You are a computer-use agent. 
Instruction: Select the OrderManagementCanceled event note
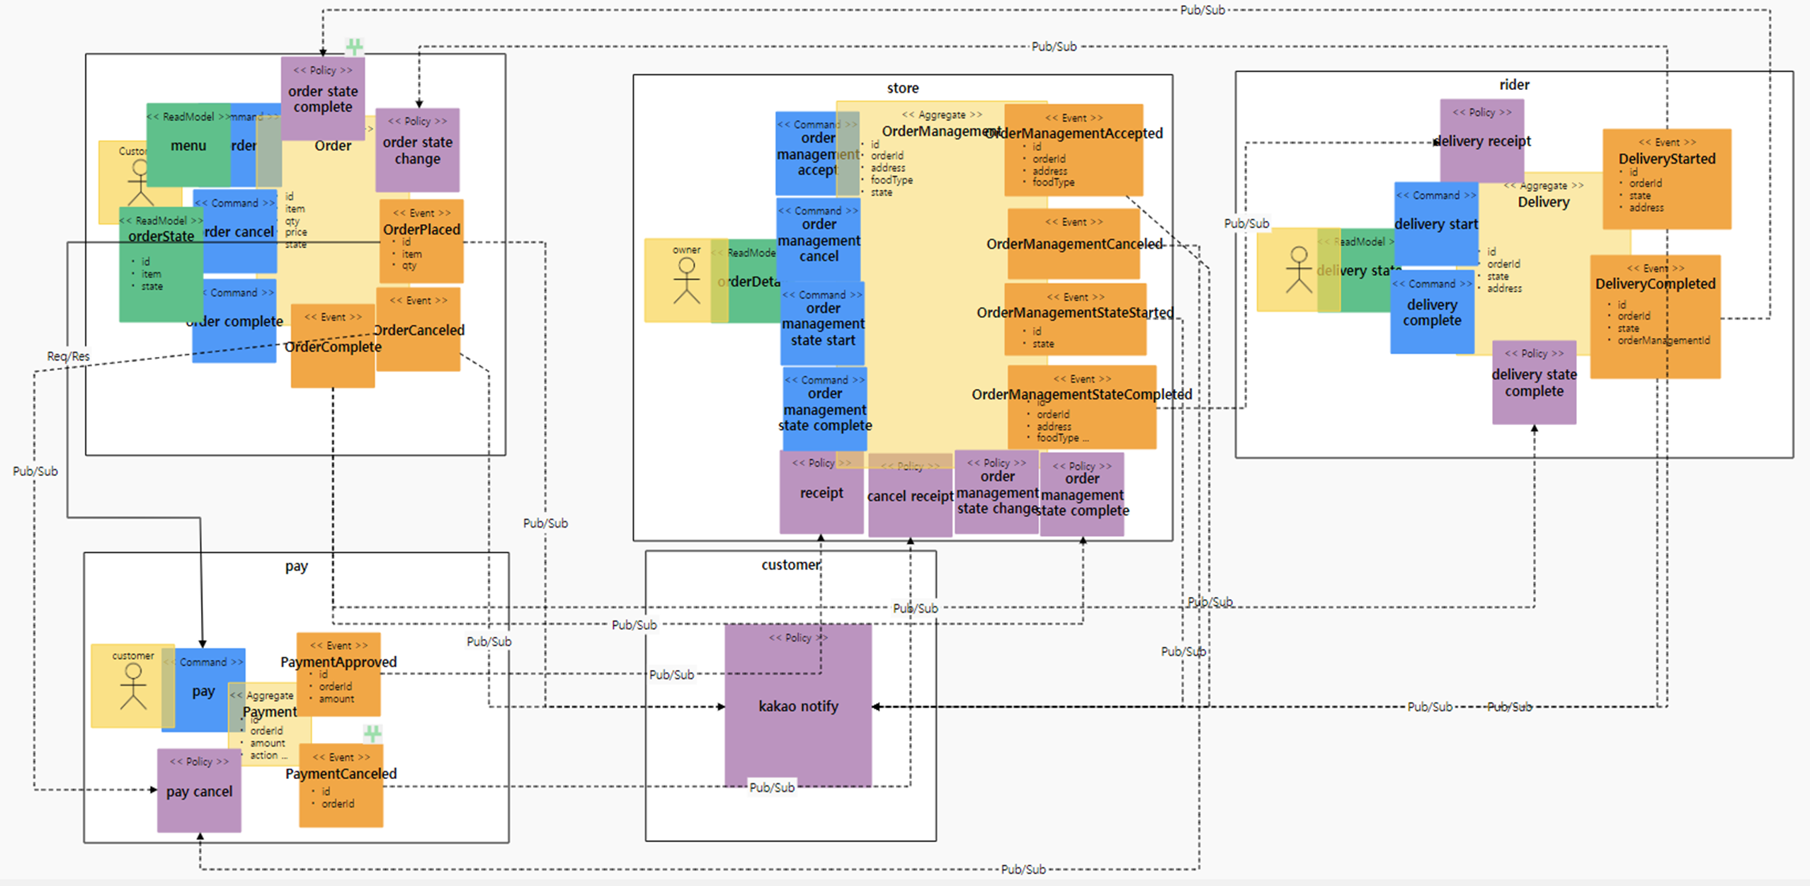(x=1074, y=244)
